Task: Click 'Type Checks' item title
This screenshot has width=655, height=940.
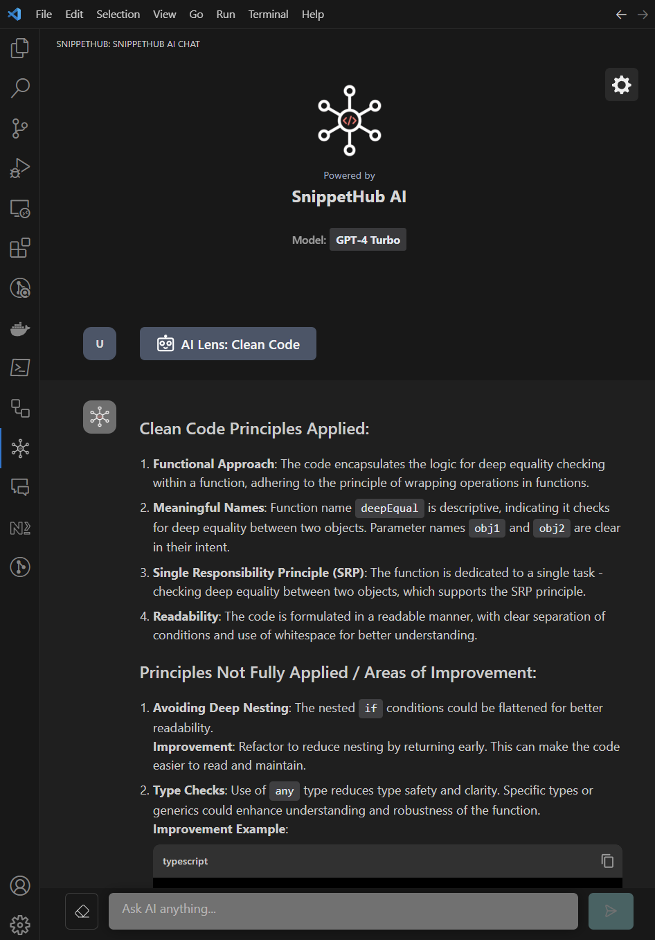Action: (x=189, y=790)
